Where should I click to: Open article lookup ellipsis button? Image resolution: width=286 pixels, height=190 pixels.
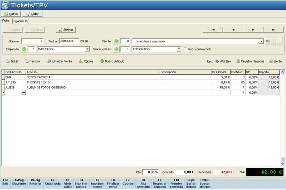pyautogui.click(x=23, y=93)
